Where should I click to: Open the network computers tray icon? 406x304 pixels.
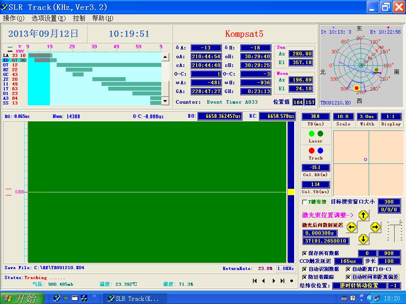[377, 298]
